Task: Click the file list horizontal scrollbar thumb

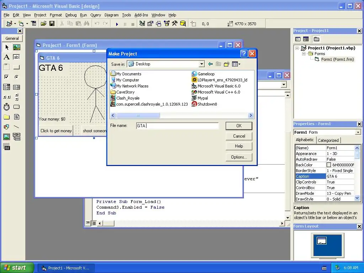Action: (138, 116)
